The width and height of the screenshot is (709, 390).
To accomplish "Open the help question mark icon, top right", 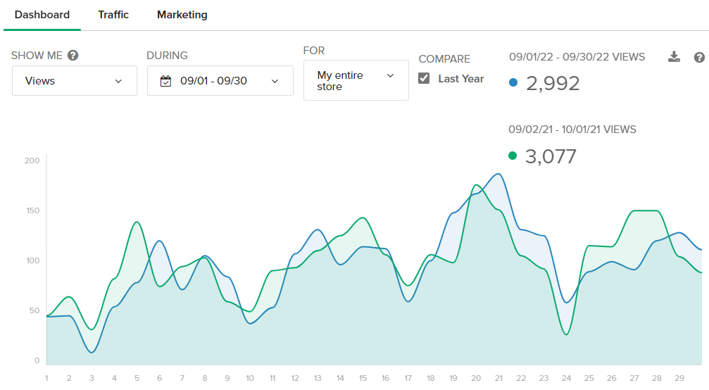I will tap(699, 57).
